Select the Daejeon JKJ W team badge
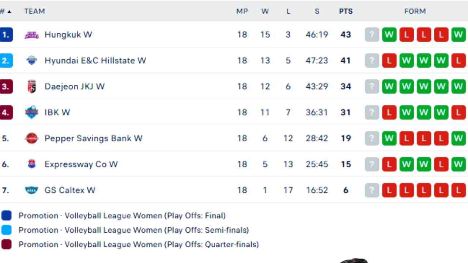The width and height of the screenshot is (468, 263). pos(32,86)
